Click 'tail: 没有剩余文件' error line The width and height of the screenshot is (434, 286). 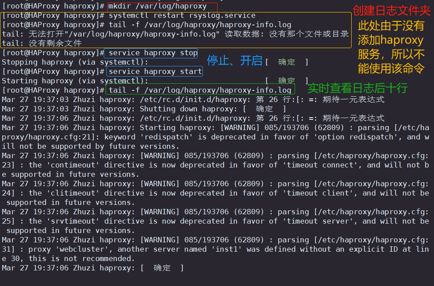point(42,44)
